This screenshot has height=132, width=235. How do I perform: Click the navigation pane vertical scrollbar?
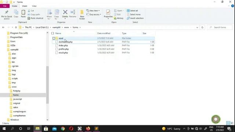pos(47,85)
